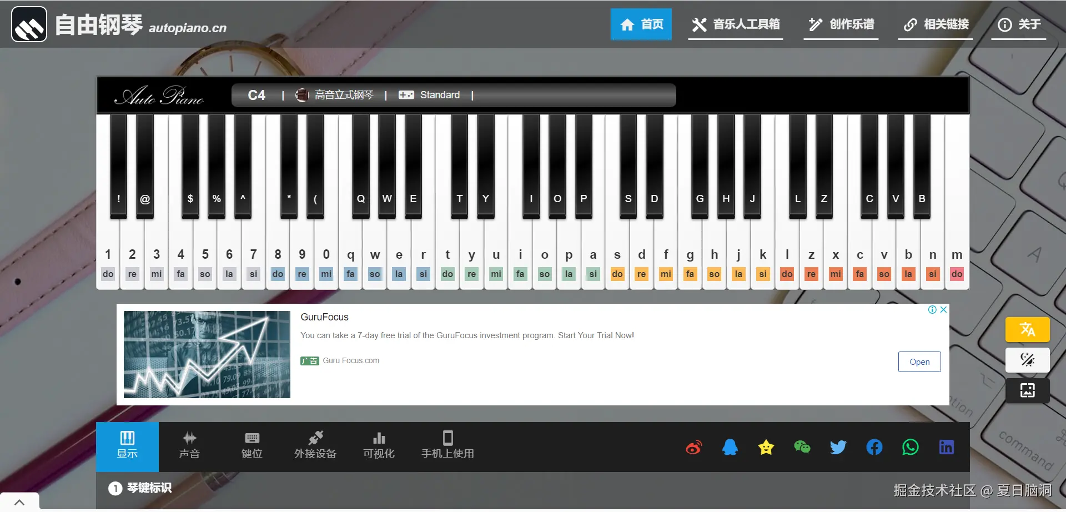Open the GuruFocus ad title link
The width and height of the screenshot is (1066, 512).
coord(325,317)
